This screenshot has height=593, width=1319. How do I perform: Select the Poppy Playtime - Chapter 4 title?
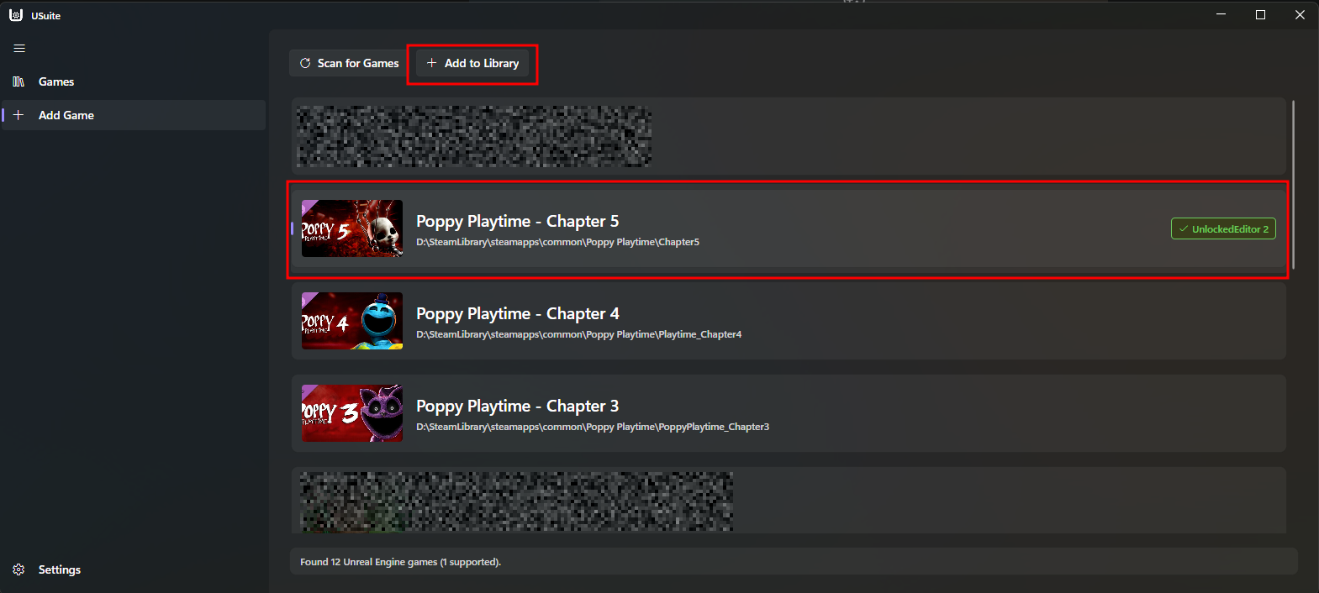[517, 314]
